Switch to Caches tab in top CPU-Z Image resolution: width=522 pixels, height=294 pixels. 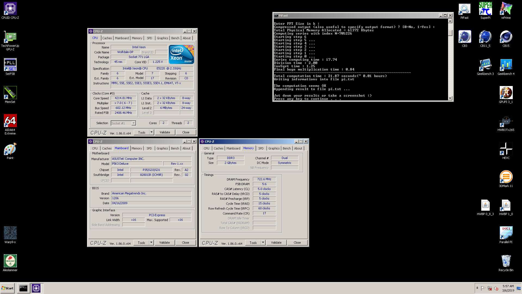(107, 38)
